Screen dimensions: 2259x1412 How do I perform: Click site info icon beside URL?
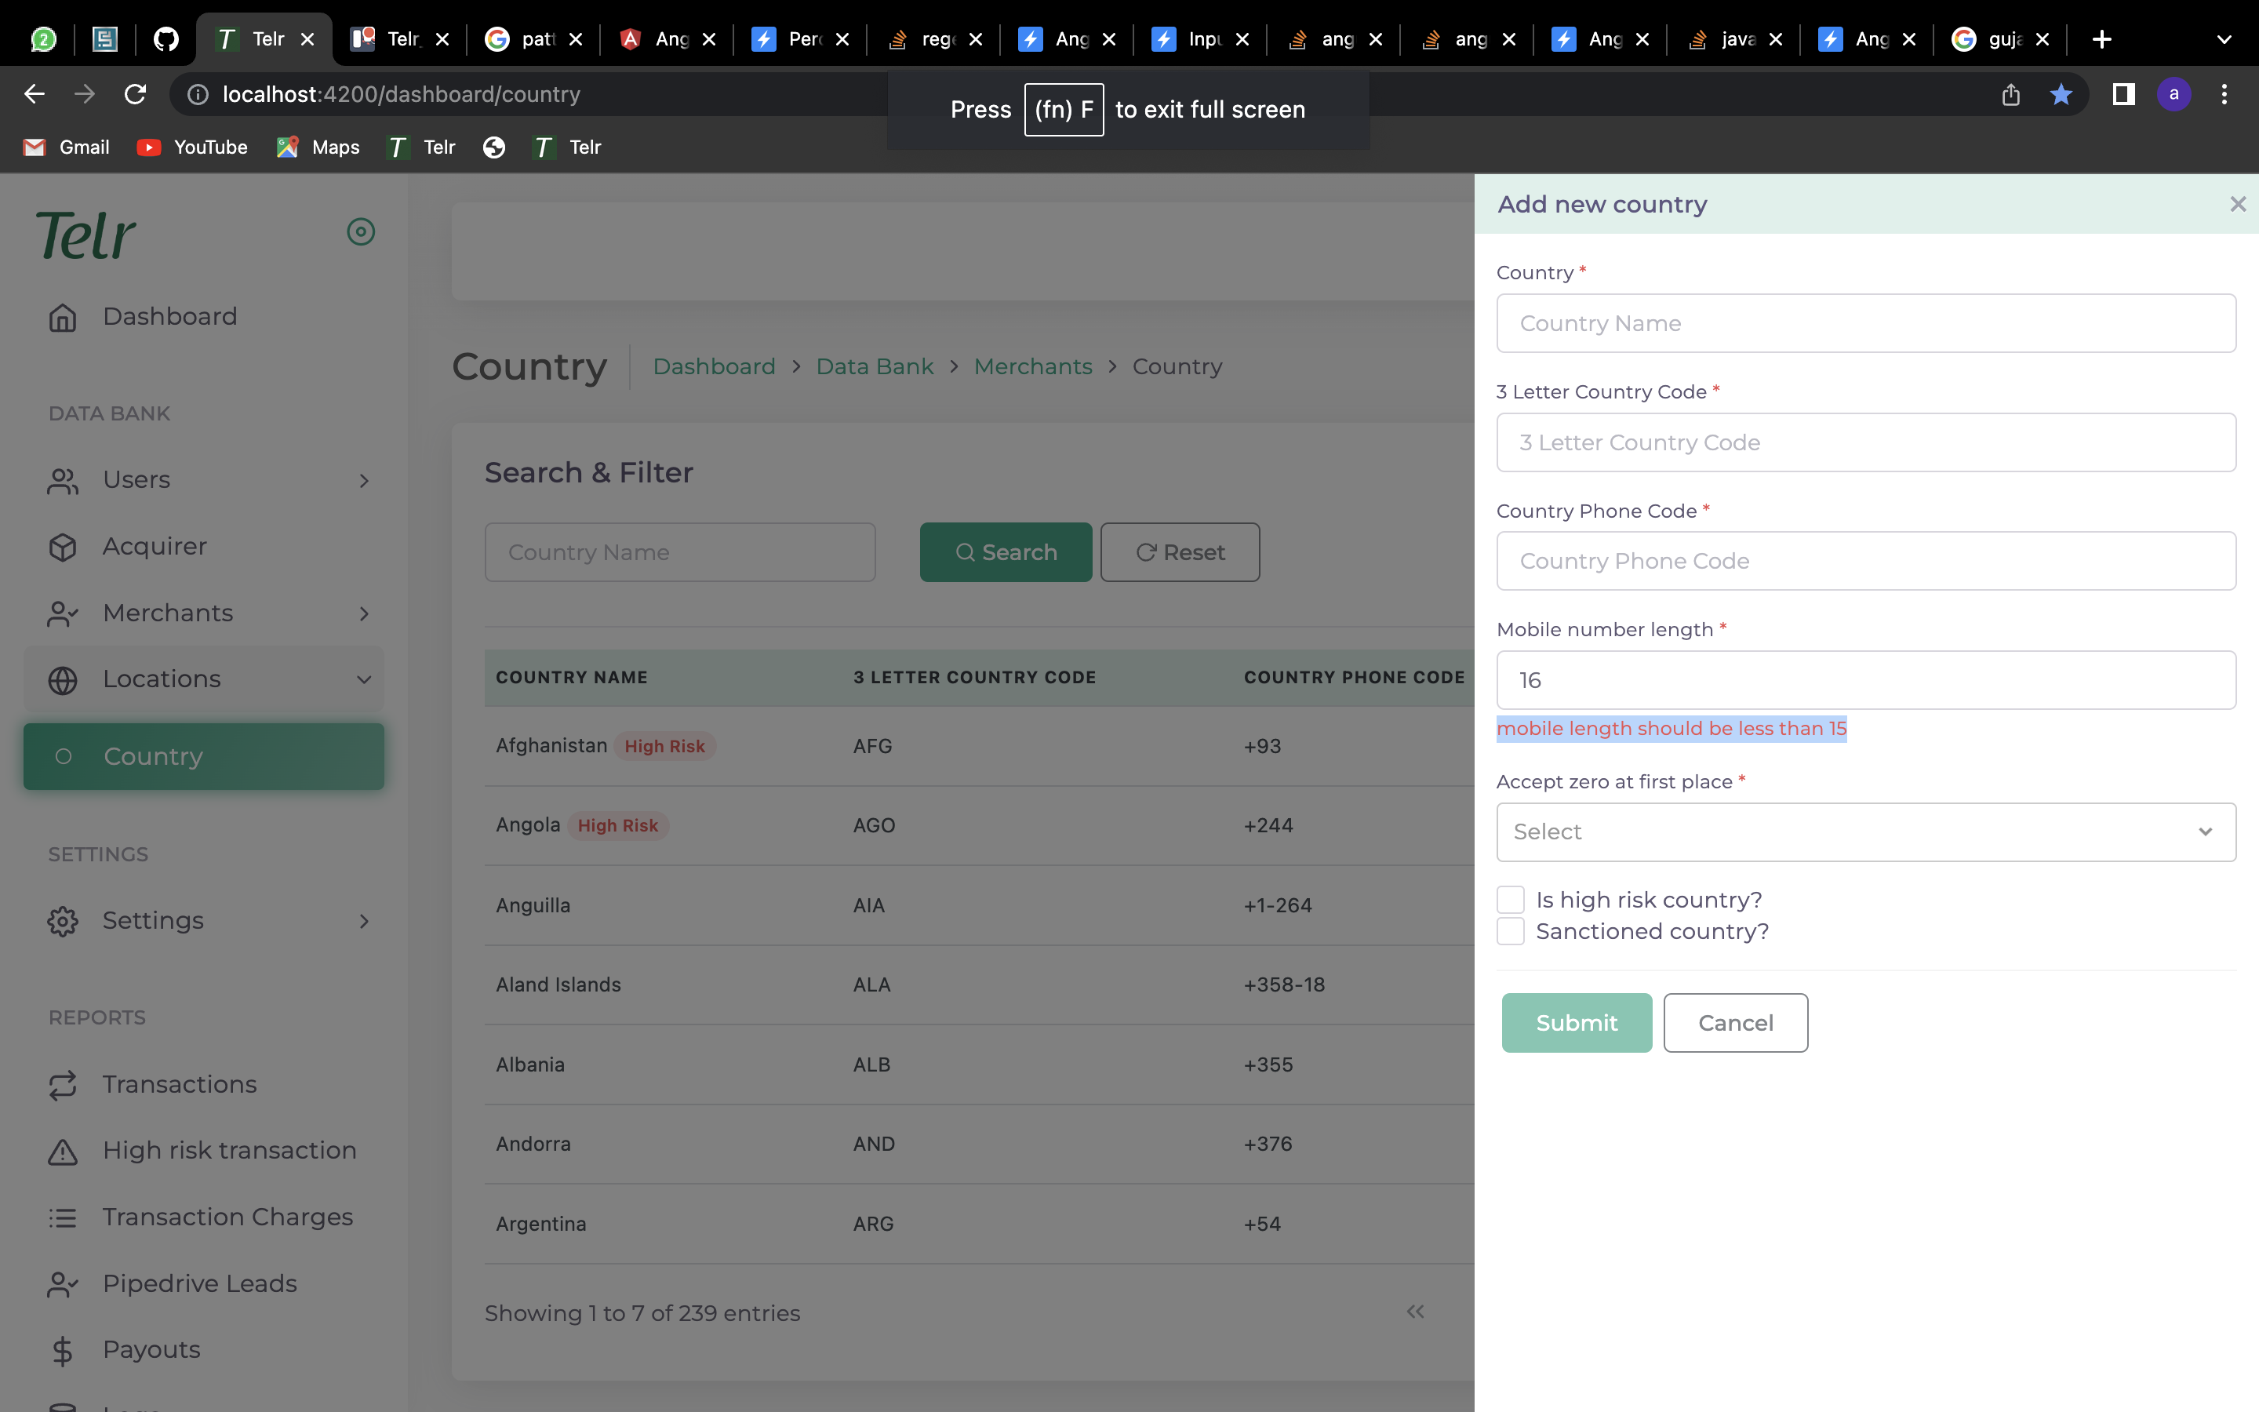198,94
